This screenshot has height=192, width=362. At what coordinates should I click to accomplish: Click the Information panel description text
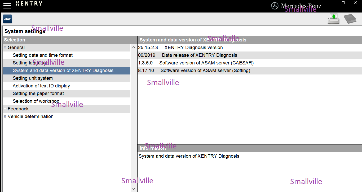tap(189, 156)
